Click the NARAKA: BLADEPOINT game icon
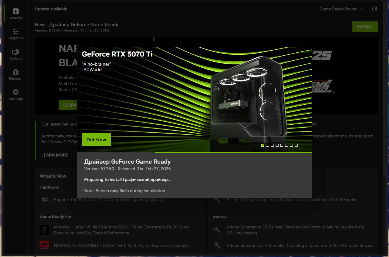This screenshot has height=257, width=389. 44,245
